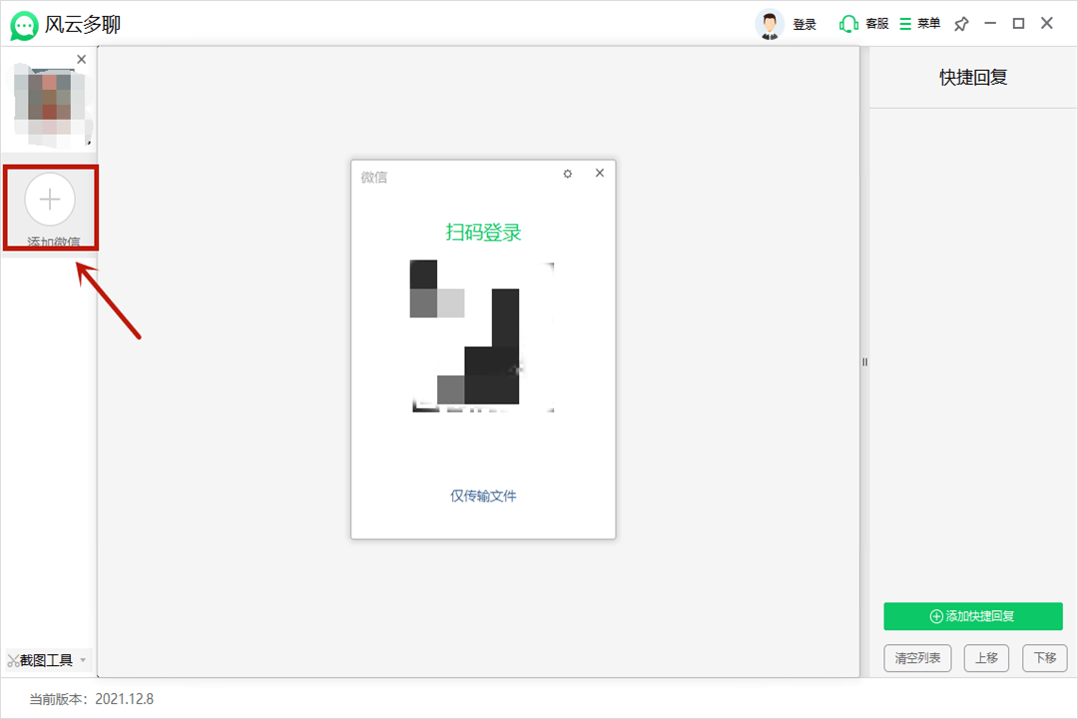Click the 仅传输文件 link
This screenshot has height=719, width=1078.
coord(483,495)
